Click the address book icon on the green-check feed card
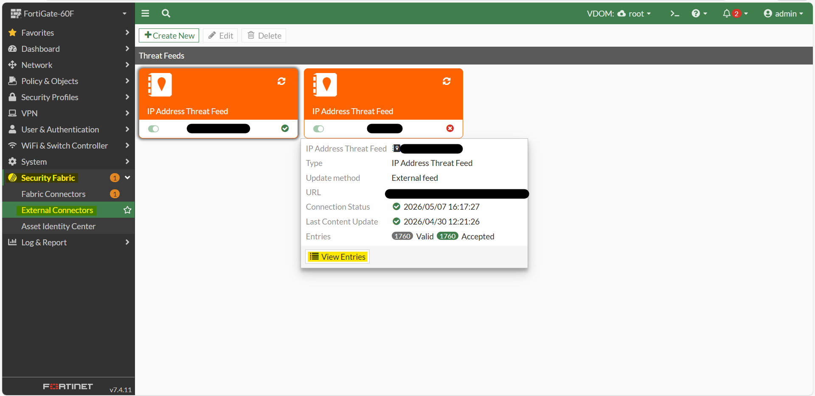The width and height of the screenshot is (815, 396). [160, 85]
